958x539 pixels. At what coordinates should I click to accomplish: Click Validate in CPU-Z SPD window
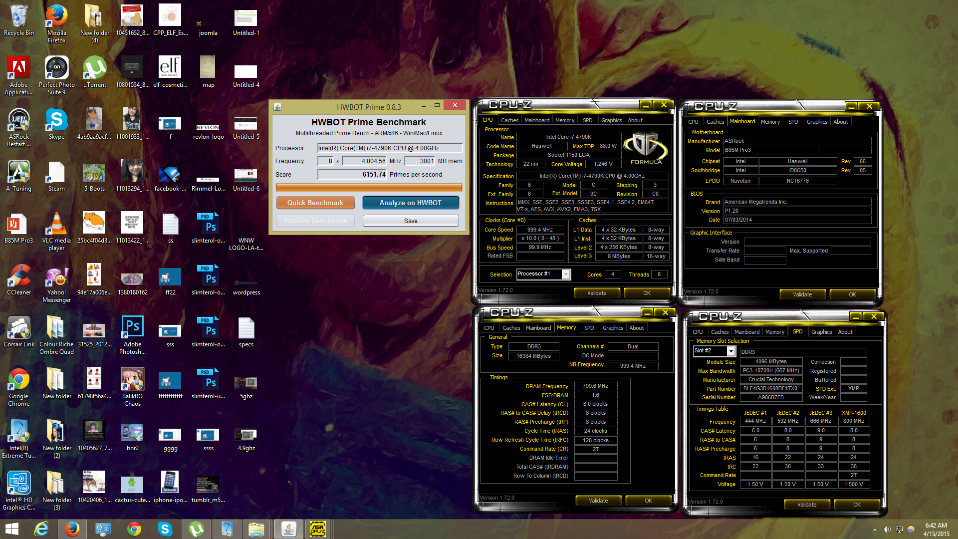(807, 505)
